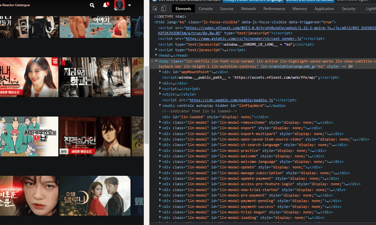
Task: Select the indicator that lln is loaded comment
Action: [199, 111]
